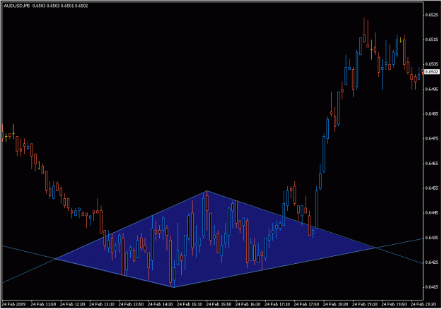Select the current price label 0.6502

[x=432, y=72]
